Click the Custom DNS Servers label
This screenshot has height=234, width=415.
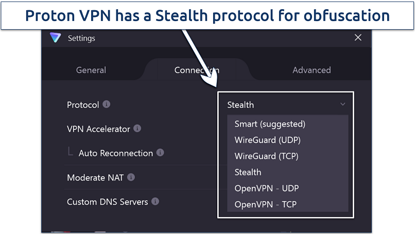(x=107, y=202)
